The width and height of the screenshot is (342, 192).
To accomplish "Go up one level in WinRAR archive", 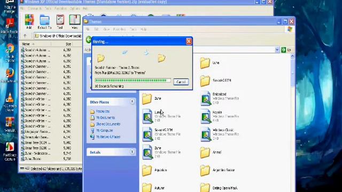I will [25, 36].
